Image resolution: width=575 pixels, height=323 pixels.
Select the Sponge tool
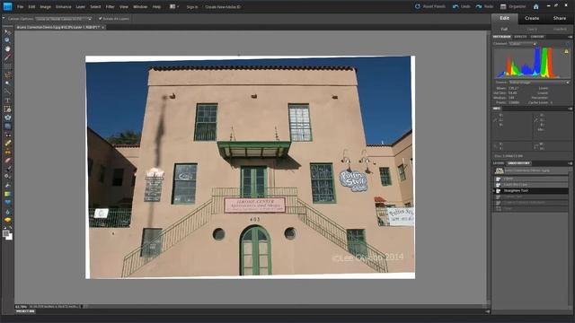click(x=7, y=220)
